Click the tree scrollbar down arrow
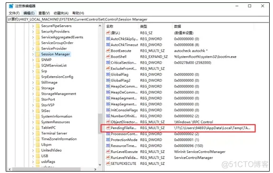 coord(100,164)
